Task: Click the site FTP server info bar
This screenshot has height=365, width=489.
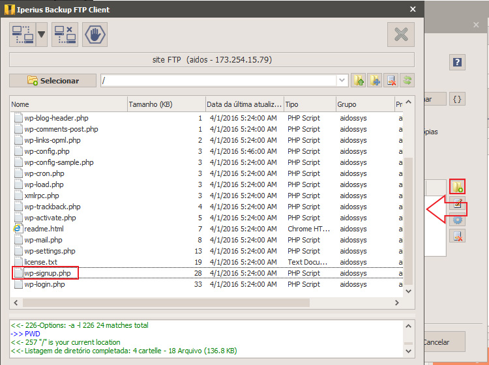Action: [x=212, y=59]
